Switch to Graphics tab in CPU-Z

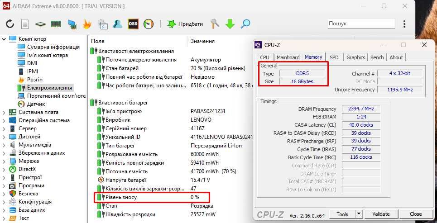click(355, 57)
